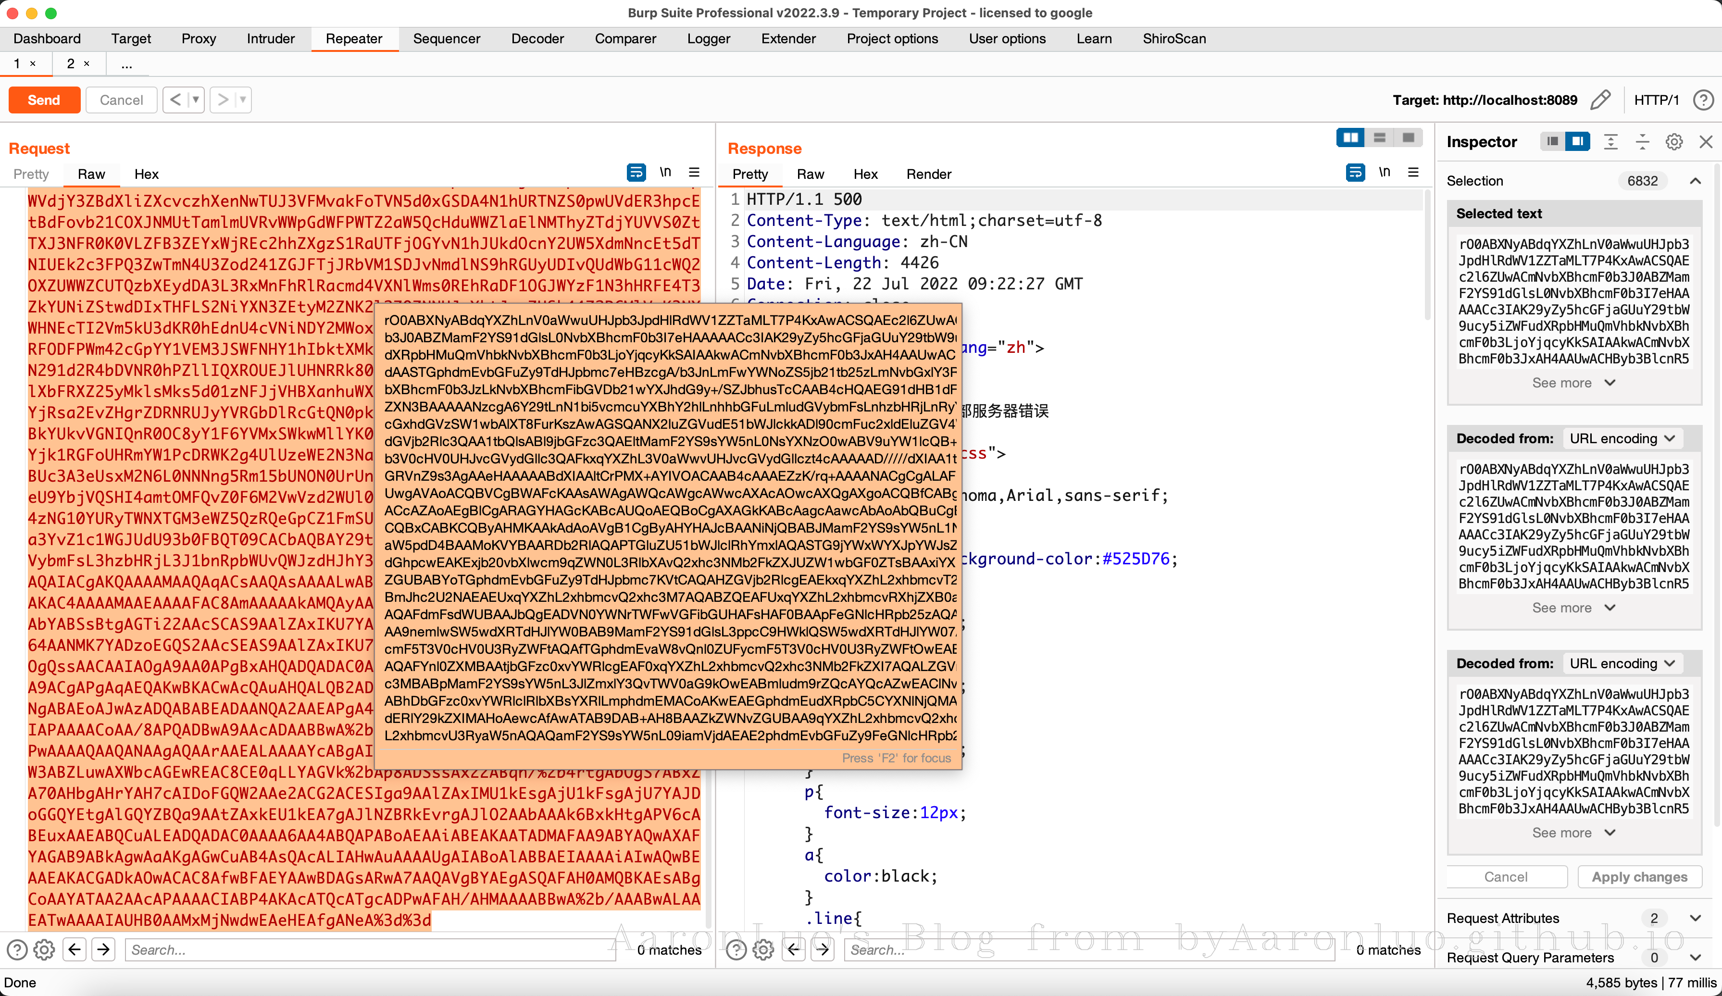This screenshot has height=996, width=1722.
Task: Switch response view to Render
Action: [x=928, y=174]
